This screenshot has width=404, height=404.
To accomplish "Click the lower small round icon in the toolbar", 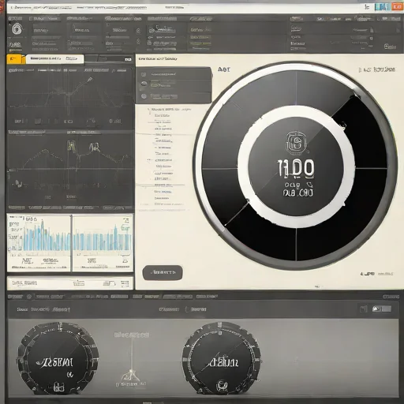I will coord(138,42).
